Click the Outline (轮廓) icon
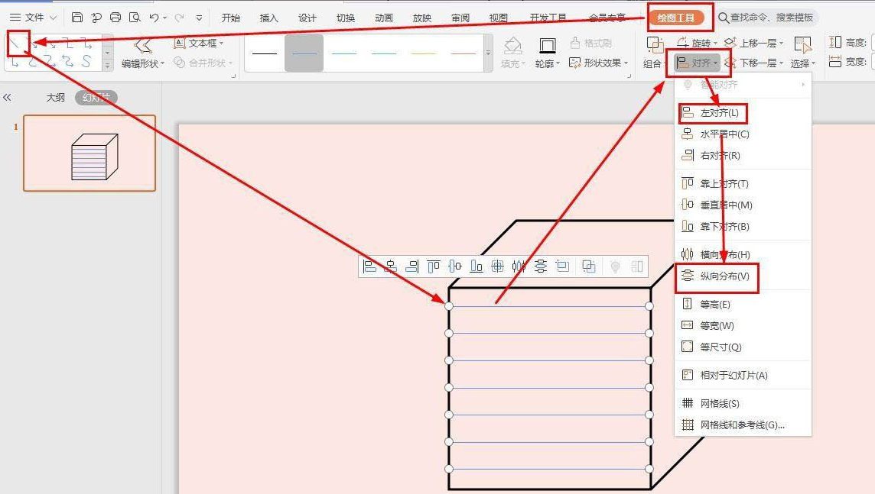This screenshot has width=875, height=494. 548,46
